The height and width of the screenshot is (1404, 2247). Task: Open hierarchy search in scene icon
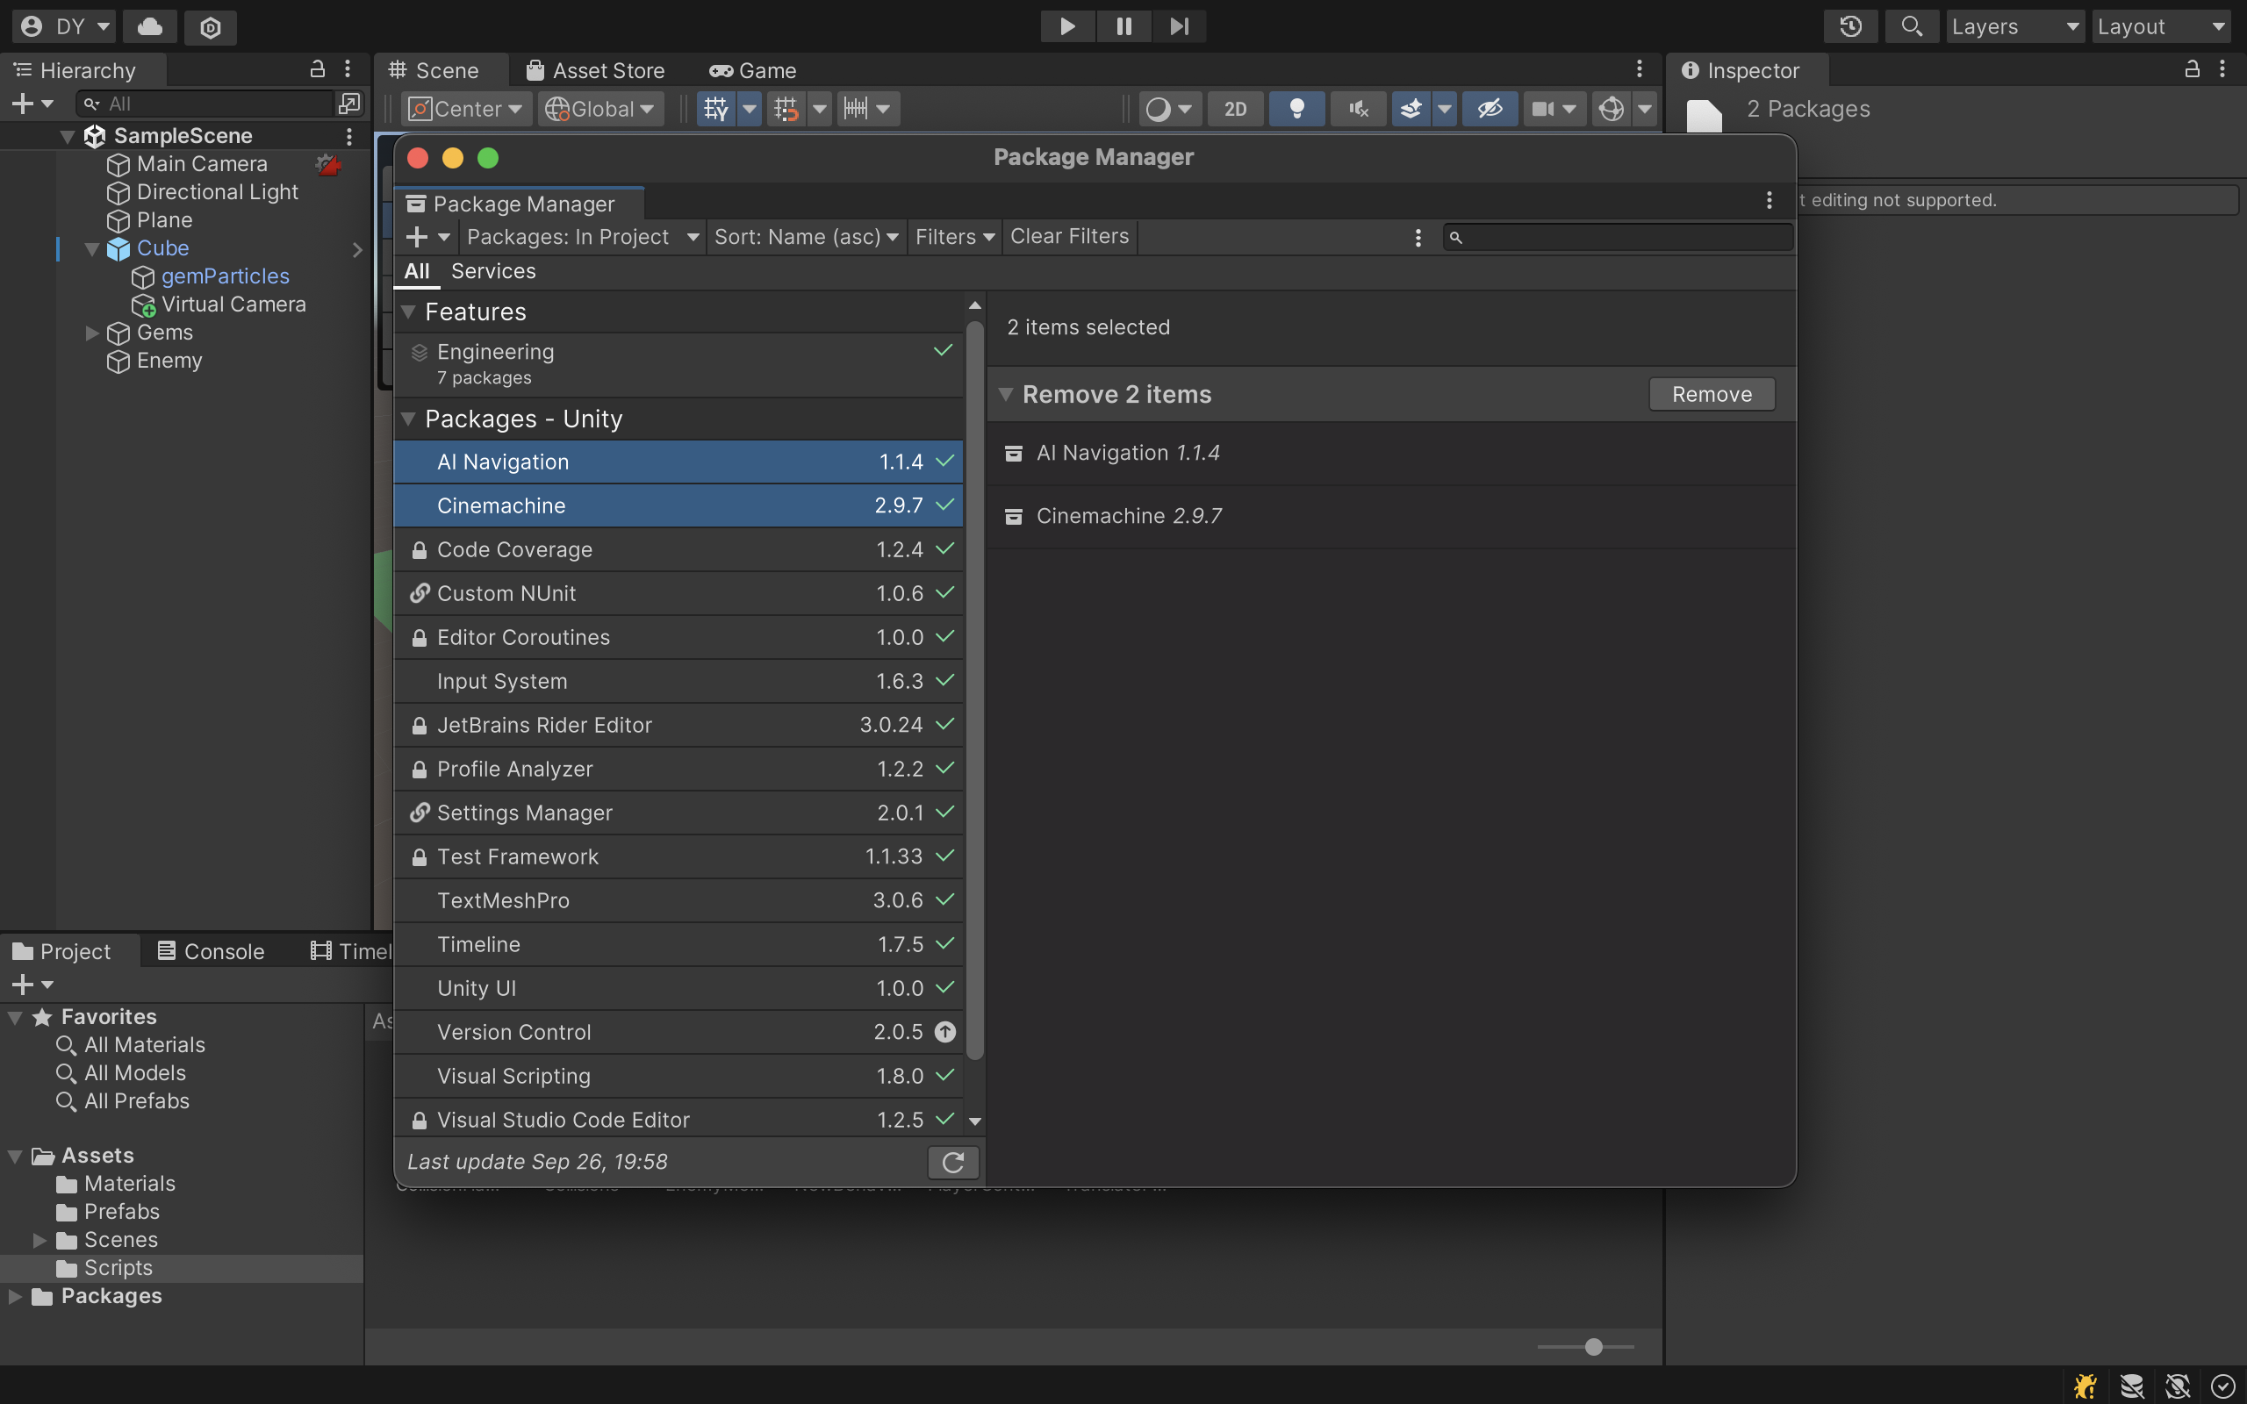[350, 103]
